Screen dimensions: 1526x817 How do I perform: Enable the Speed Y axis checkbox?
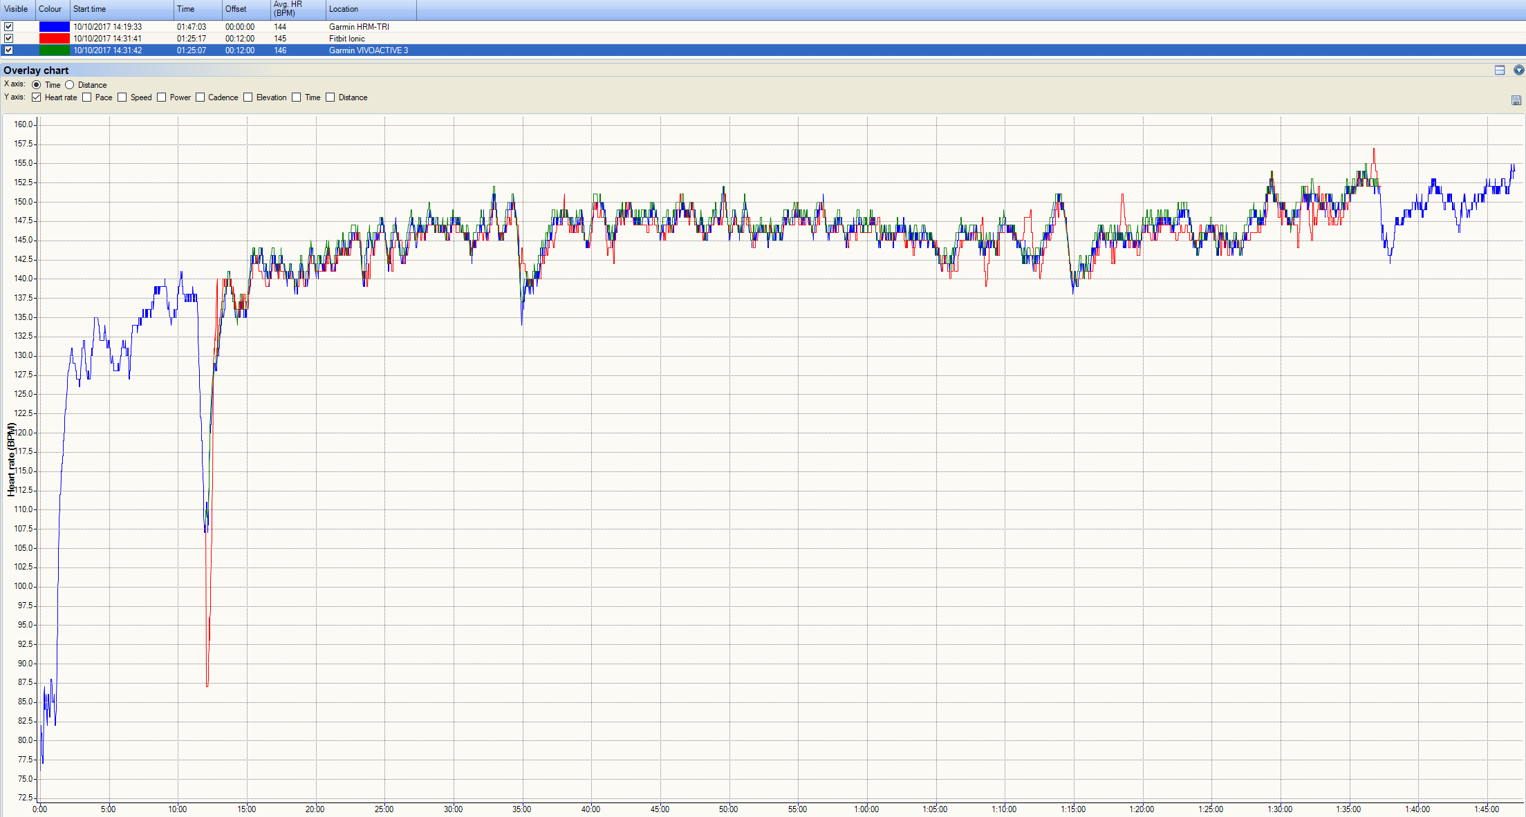[122, 97]
